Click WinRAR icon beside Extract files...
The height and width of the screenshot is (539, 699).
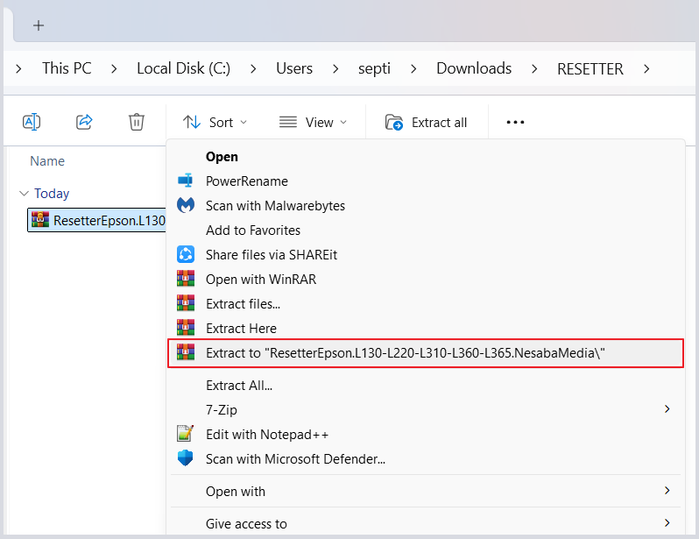186,303
